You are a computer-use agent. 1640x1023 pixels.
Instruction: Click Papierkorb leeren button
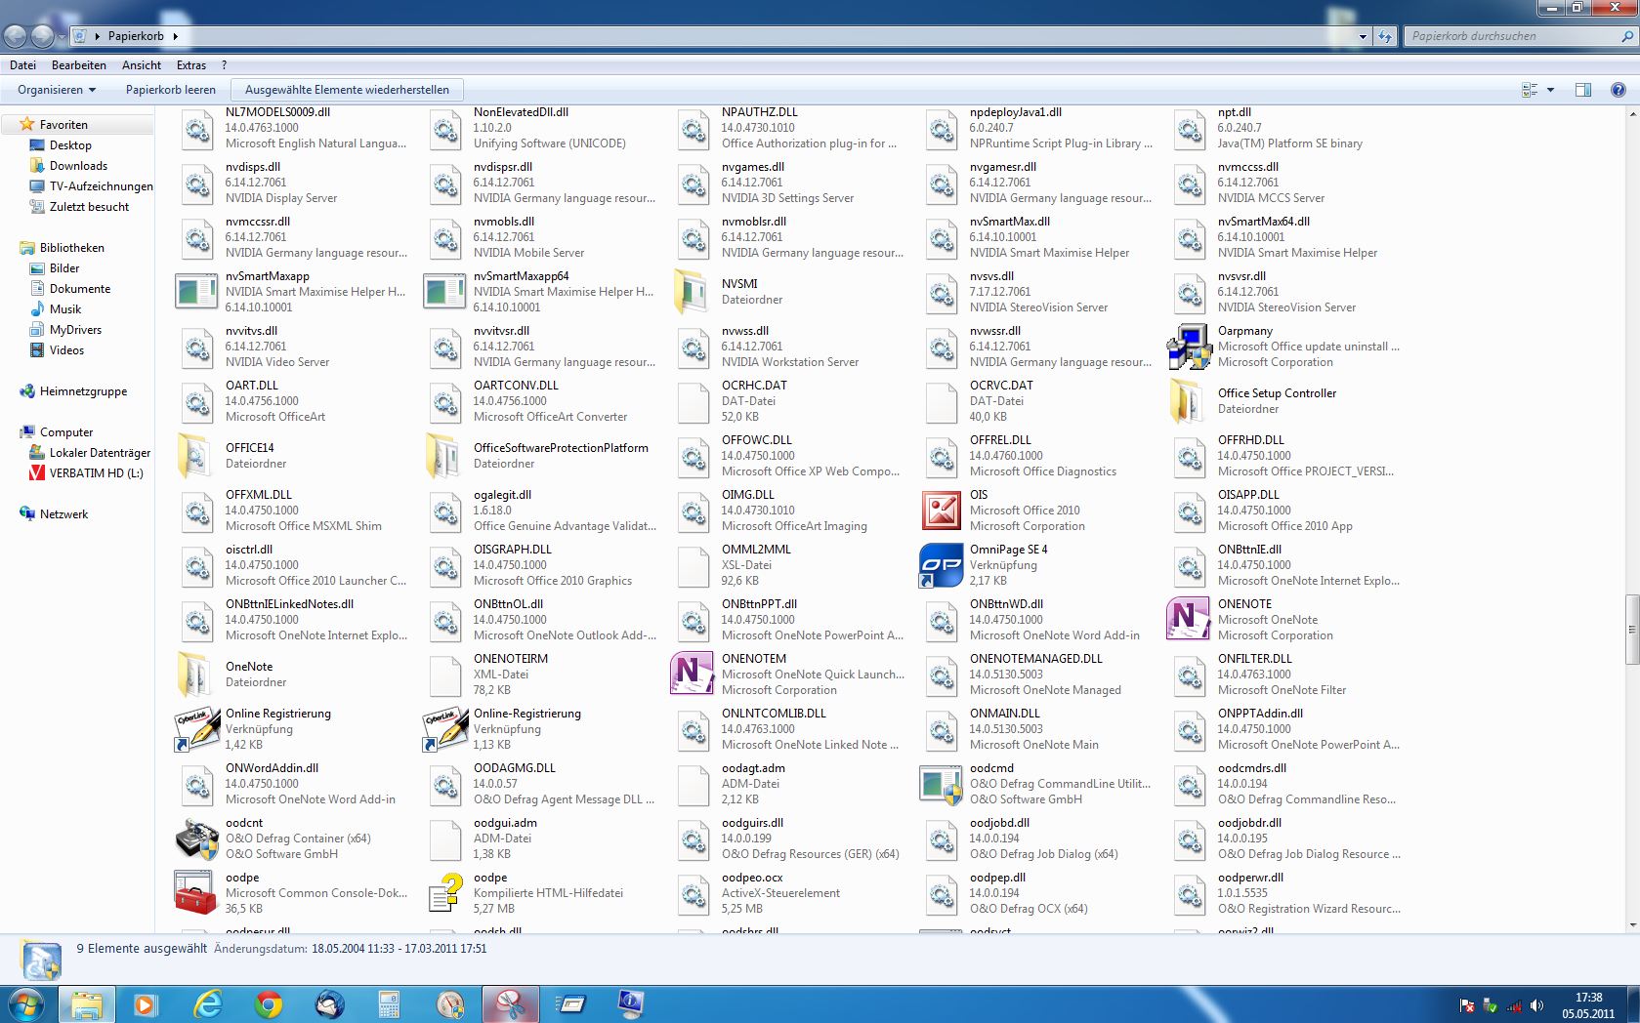pos(171,90)
